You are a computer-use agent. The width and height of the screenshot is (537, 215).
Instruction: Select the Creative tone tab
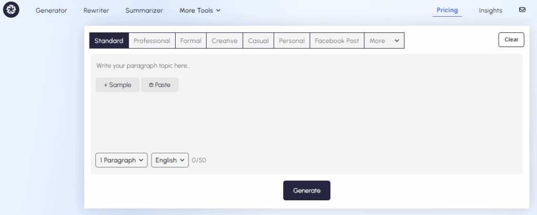click(x=224, y=41)
